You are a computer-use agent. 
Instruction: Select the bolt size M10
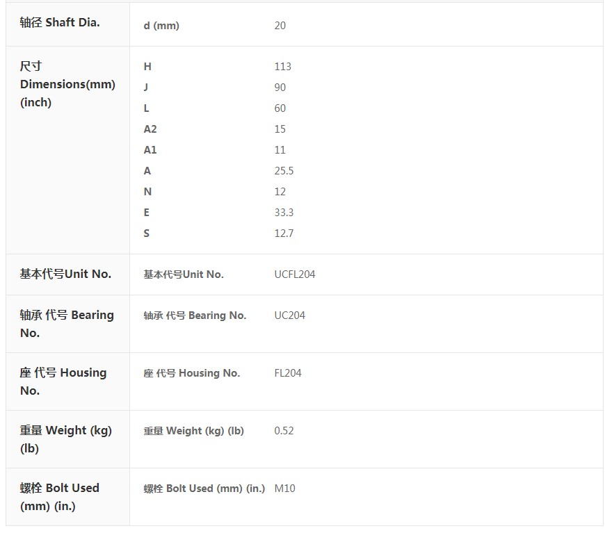tap(284, 489)
